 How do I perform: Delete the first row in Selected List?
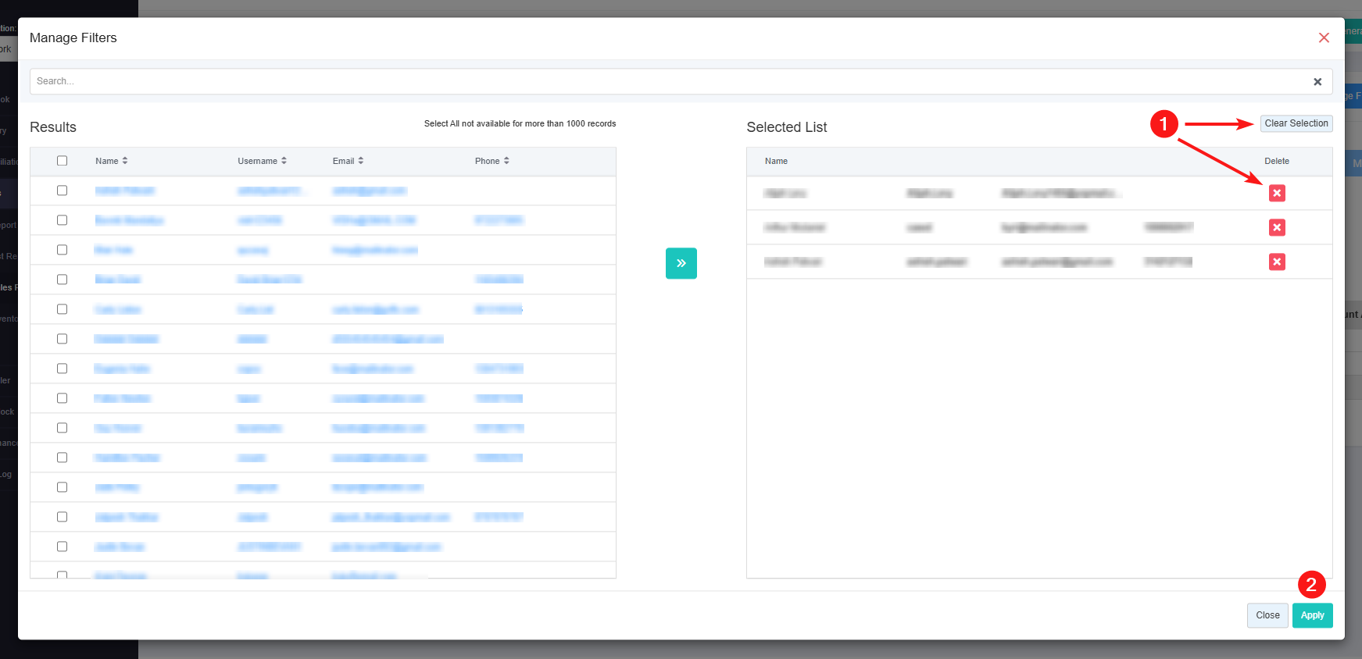(1277, 193)
